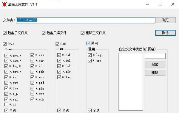Toggle 包含子文件夹 checkbox
This screenshot has width=179, height=113.
[x=4, y=33]
